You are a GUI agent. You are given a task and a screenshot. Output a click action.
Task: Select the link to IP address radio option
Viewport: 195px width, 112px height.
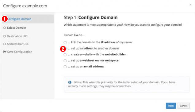point(65,42)
